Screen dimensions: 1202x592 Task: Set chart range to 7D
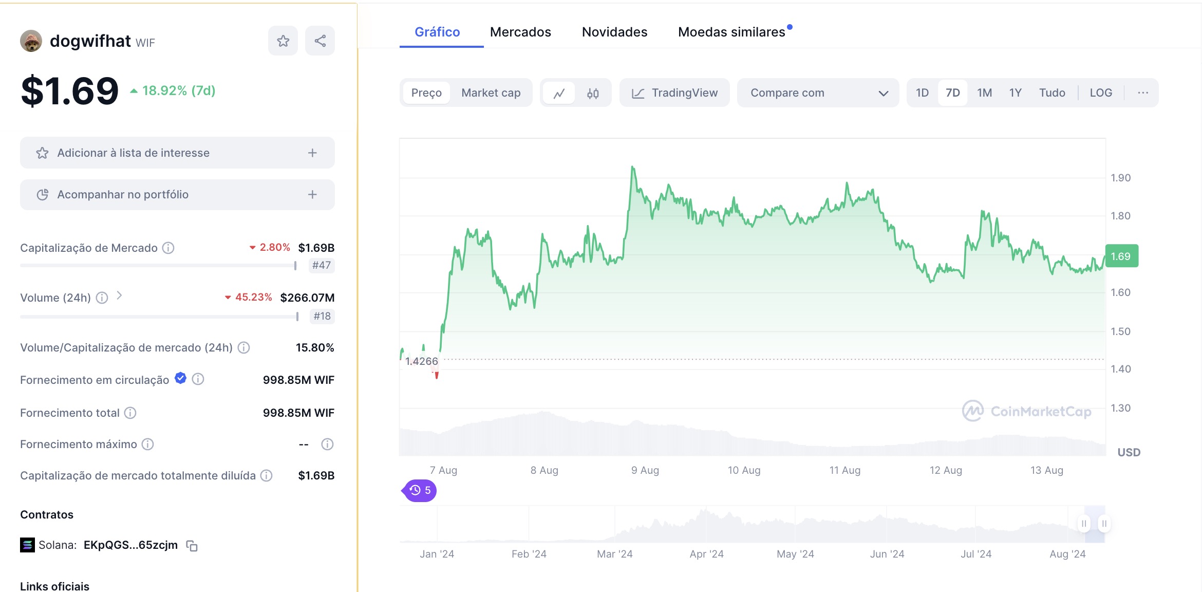952,93
